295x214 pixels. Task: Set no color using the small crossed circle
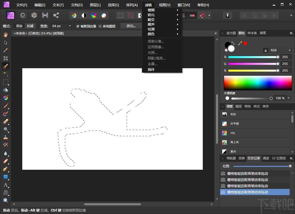click(226, 50)
